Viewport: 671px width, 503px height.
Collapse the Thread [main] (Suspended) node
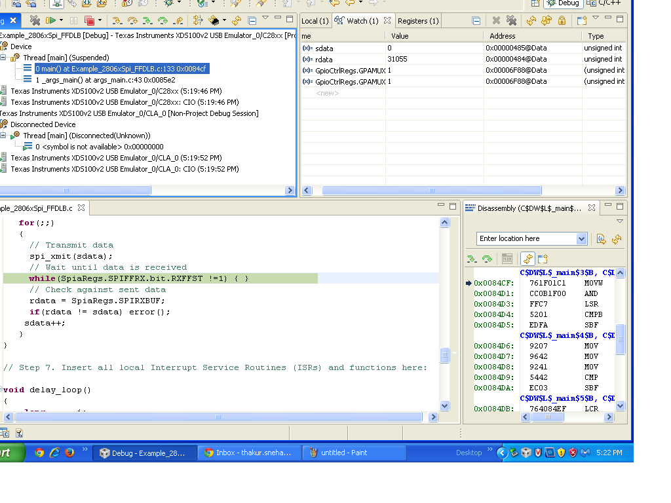pyautogui.click(x=4, y=58)
